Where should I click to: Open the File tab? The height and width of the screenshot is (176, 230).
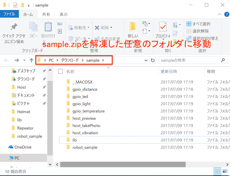9,14
